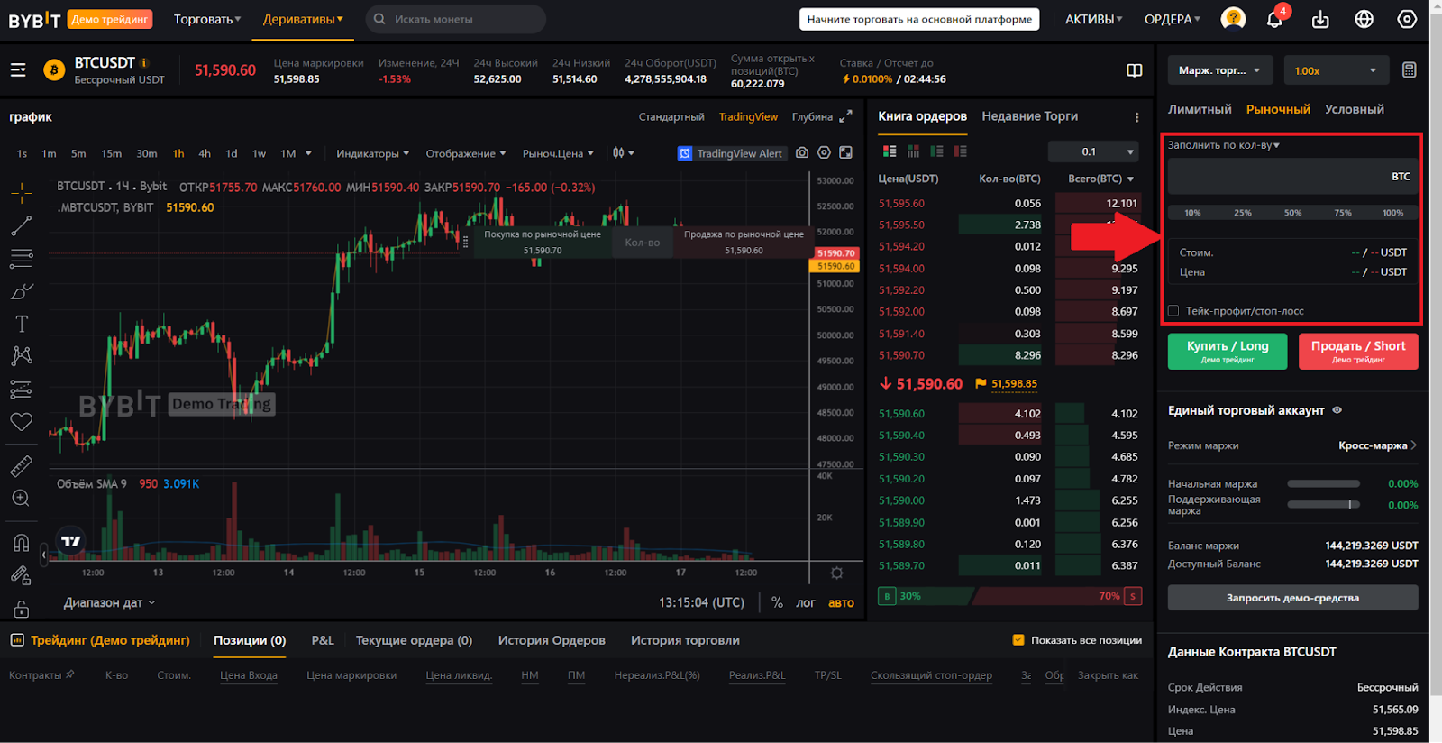The image size is (1442, 743).
Task: Click Запросить демо-средства button
Action: [1292, 598]
